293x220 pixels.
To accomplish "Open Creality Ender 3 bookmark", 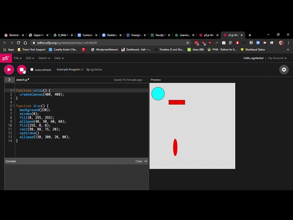I will (x=63, y=49).
